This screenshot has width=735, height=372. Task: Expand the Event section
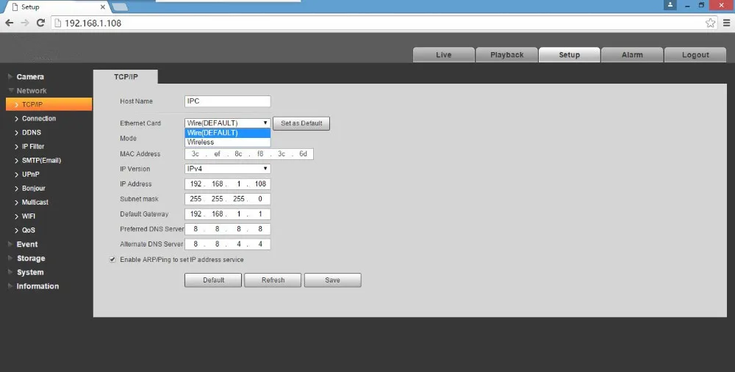click(x=27, y=244)
